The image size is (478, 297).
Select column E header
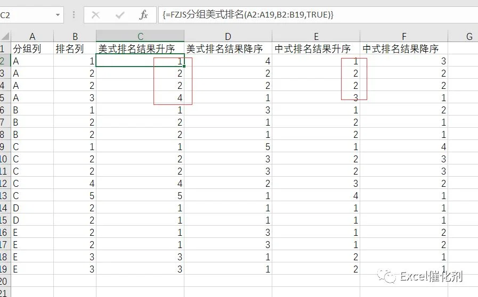click(x=316, y=36)
